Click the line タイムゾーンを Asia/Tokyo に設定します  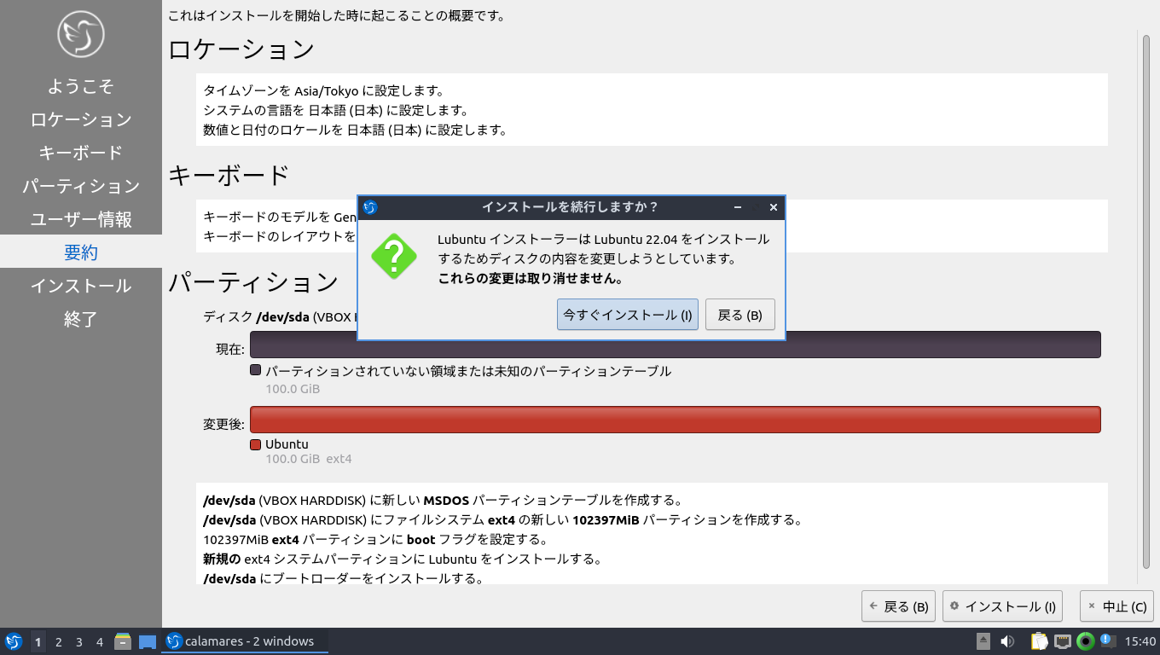323,90
